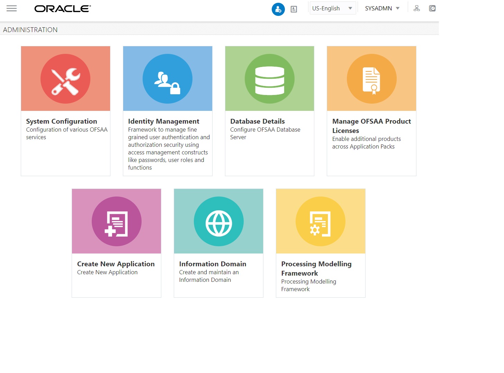Open the Identity Management title link
This screenshot has height=373, width=504.
pyautogui.click(x=164, y=121)
